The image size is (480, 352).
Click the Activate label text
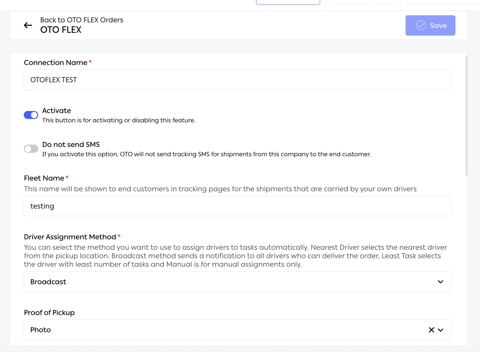[57, 111]
